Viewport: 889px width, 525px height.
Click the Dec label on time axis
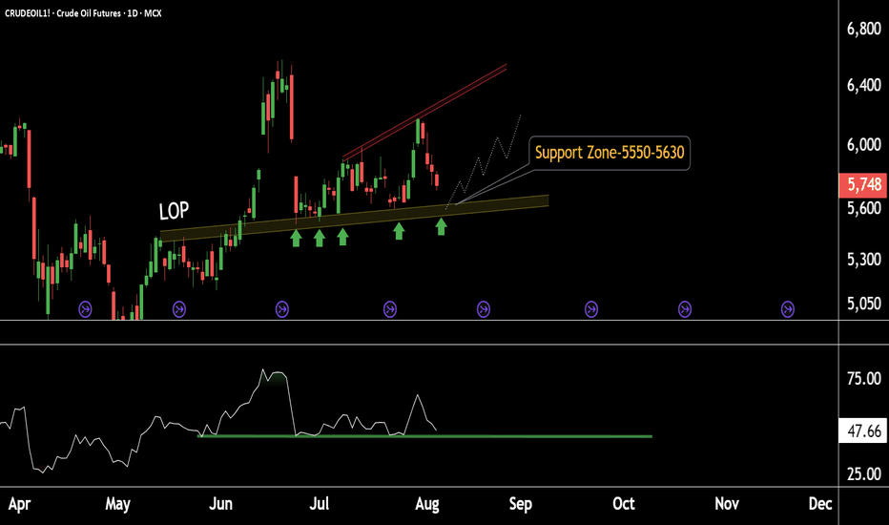pos(820,504)
